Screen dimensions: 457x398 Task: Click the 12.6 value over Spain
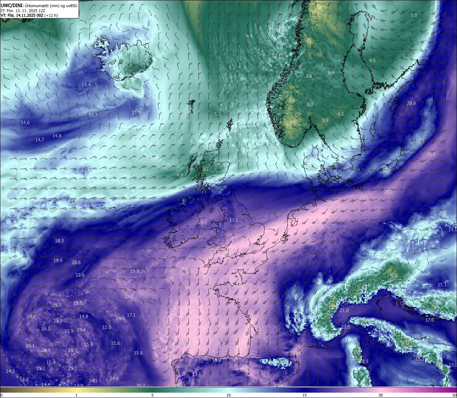[197, 374]
